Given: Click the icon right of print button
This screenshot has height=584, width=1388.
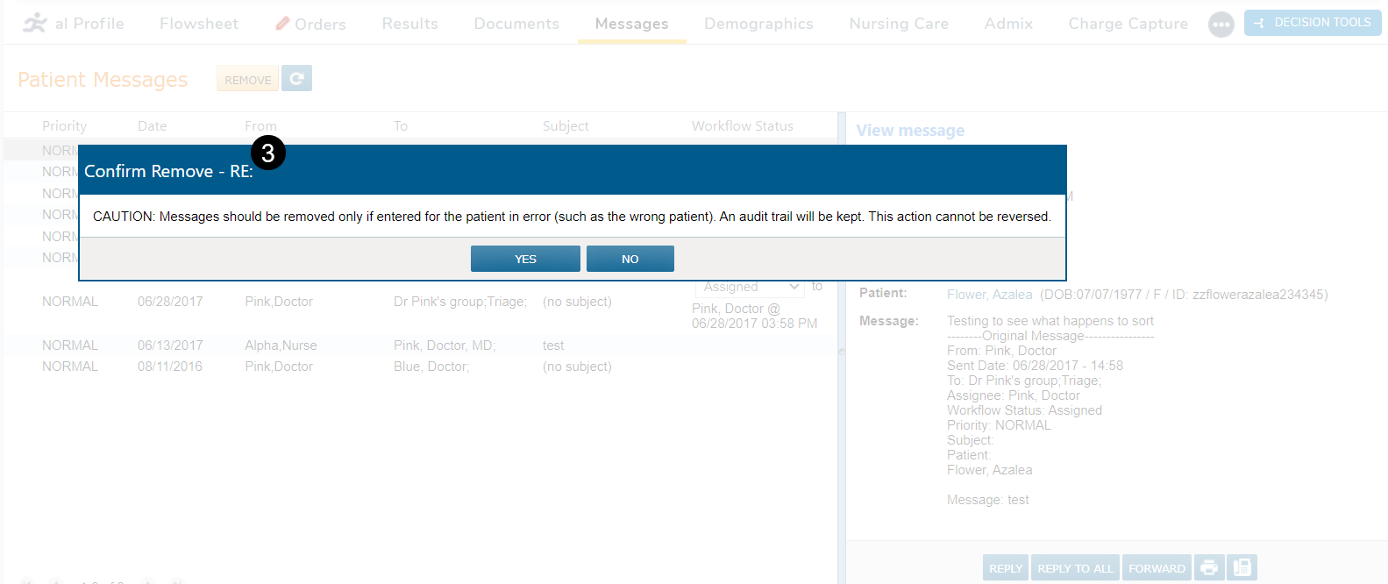Looking at the screenshot, I should coord(1242,567).
